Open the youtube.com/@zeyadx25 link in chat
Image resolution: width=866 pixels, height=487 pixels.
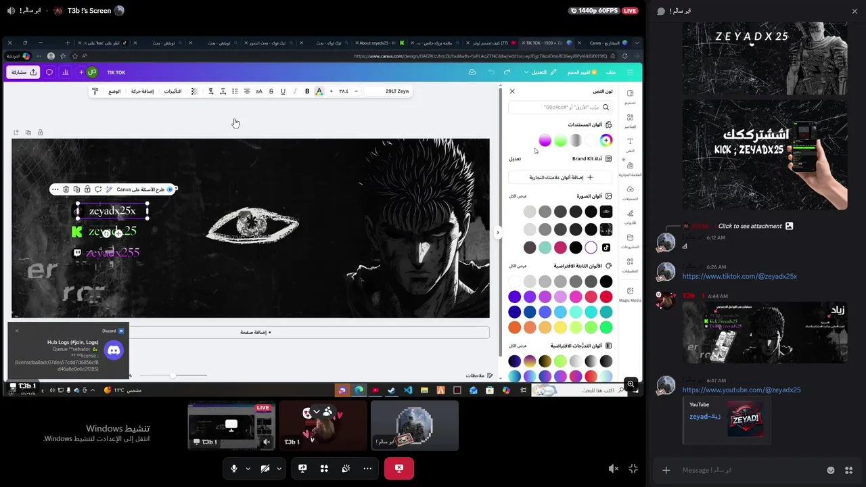[742, 390]
